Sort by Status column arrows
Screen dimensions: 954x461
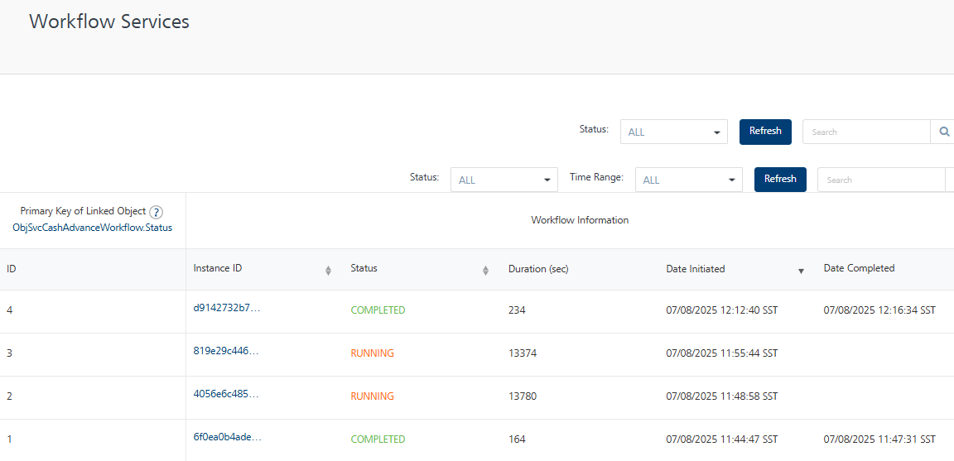pos(485,270)
